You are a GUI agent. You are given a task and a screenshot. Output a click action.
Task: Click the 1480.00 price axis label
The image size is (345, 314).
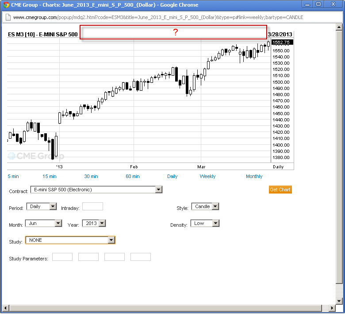[x=281, y=94]
